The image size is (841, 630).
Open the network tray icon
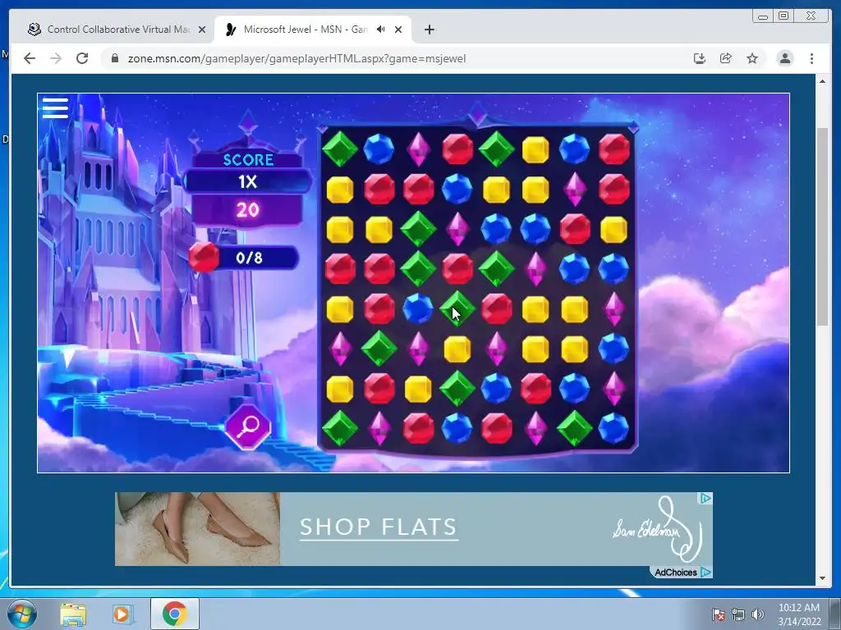(738, 614)
